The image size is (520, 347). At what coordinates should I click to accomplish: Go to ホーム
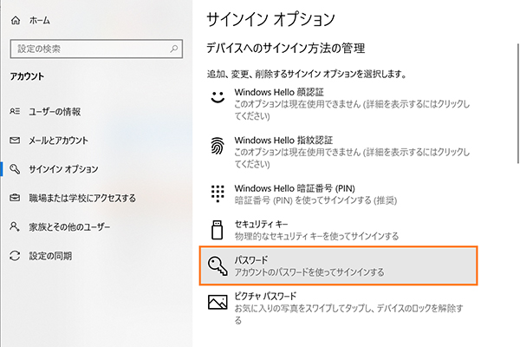click(40, 21)
